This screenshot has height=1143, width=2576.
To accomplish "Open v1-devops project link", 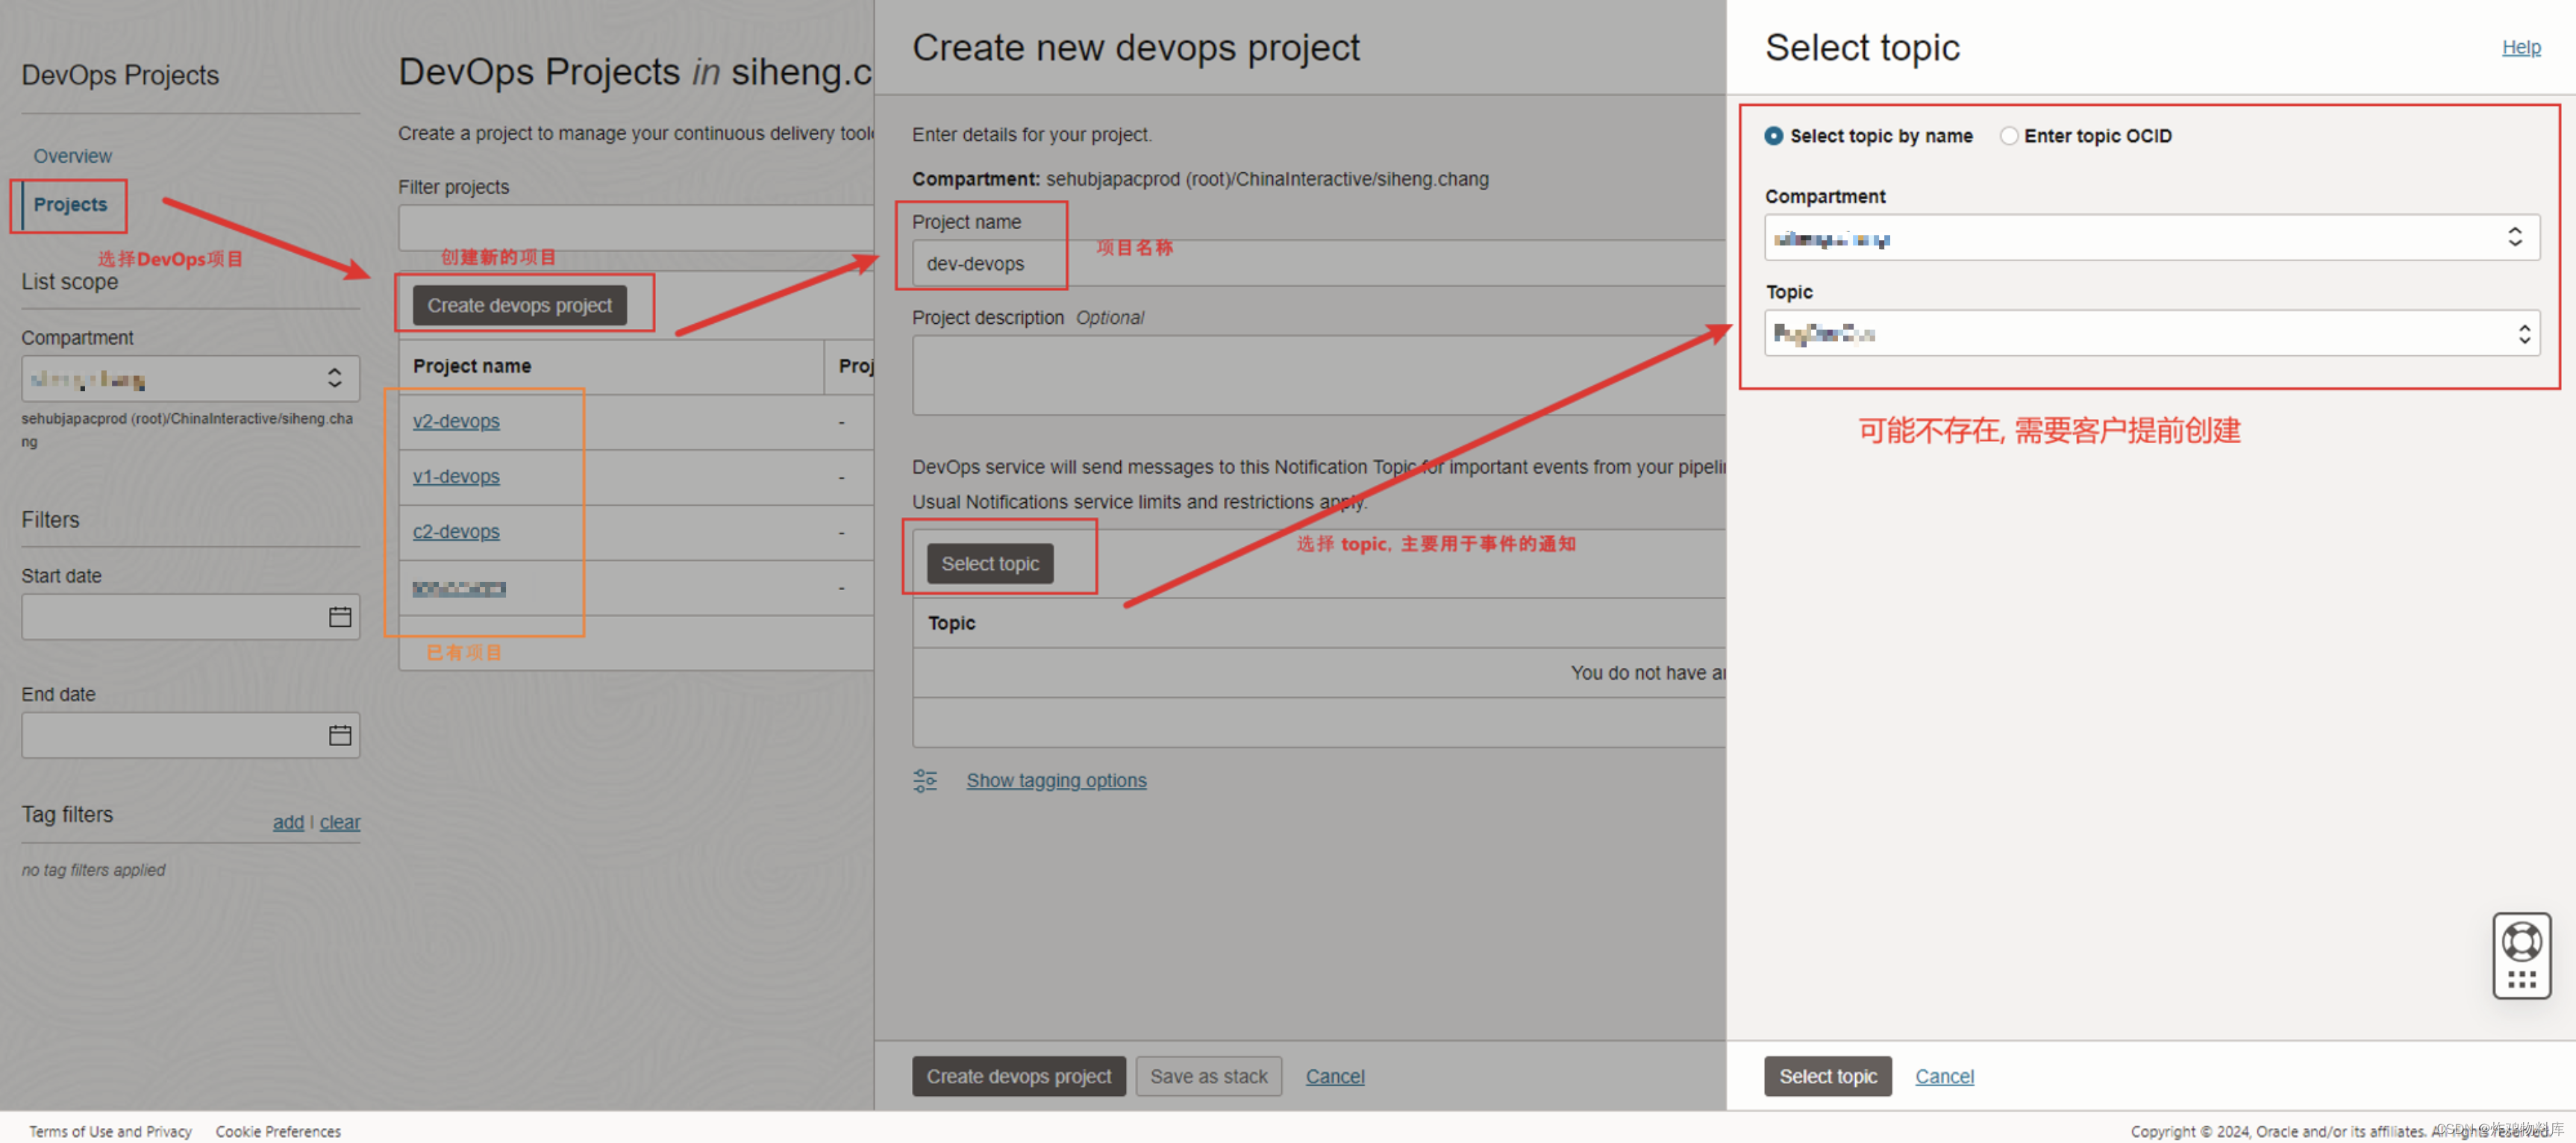I will [x=456, y=476].
